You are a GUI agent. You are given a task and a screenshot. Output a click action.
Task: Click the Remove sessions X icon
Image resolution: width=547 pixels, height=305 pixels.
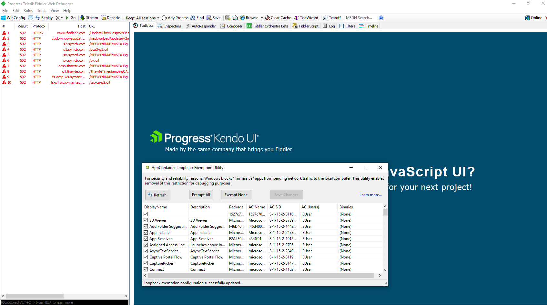click(x=57, y=18)
